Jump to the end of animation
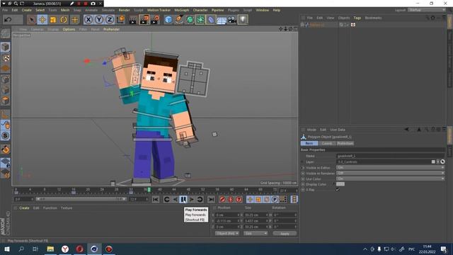 pos(211,200)
